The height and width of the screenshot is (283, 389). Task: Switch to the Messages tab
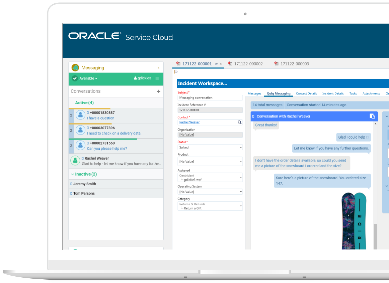click(254, 93)
